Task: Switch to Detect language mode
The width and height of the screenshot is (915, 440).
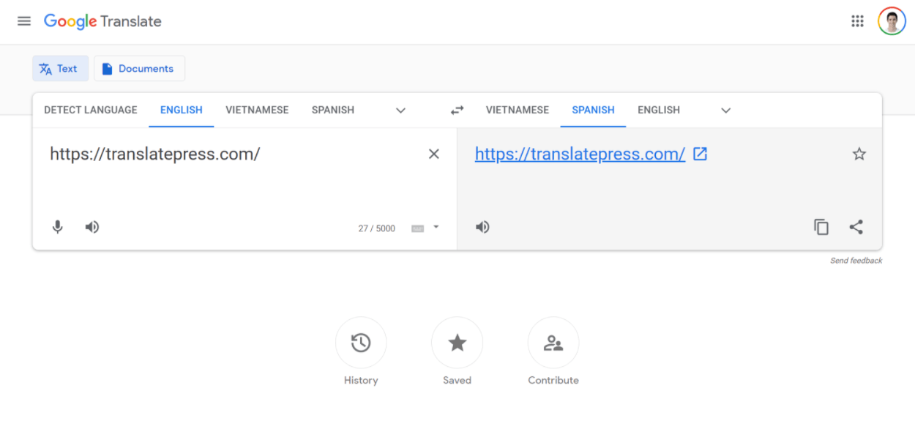Action: pyautogui.click(x=90, y=110)
